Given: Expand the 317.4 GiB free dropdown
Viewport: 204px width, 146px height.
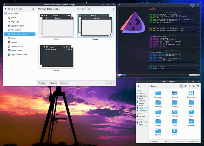Looking at the screenshot, I should pyautogui.click(x=194, y=141).
